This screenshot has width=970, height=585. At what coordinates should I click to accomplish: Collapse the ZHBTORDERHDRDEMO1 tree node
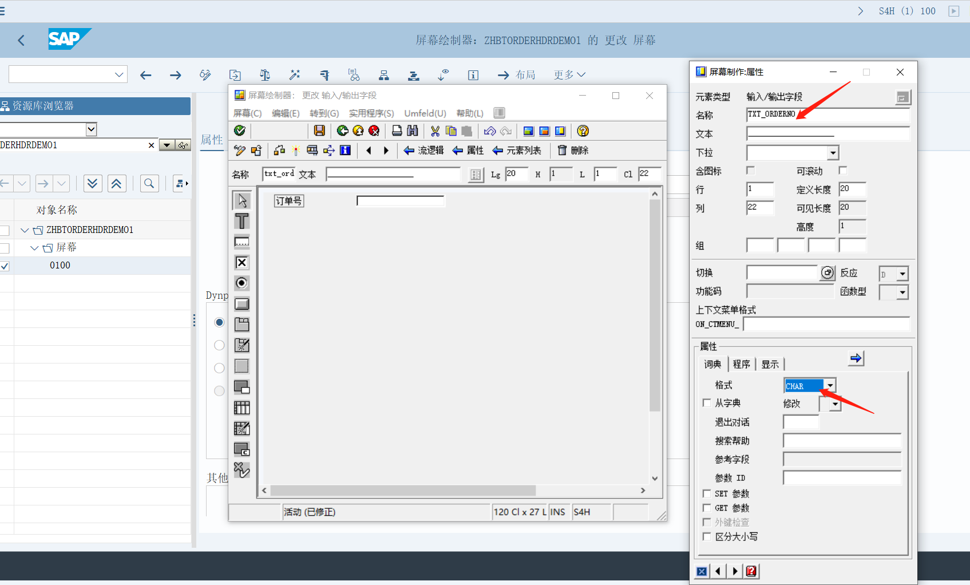[25, 230]
